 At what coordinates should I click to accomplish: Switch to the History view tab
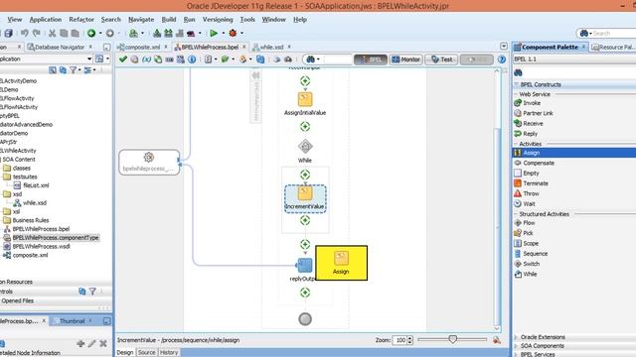point(169,353)
